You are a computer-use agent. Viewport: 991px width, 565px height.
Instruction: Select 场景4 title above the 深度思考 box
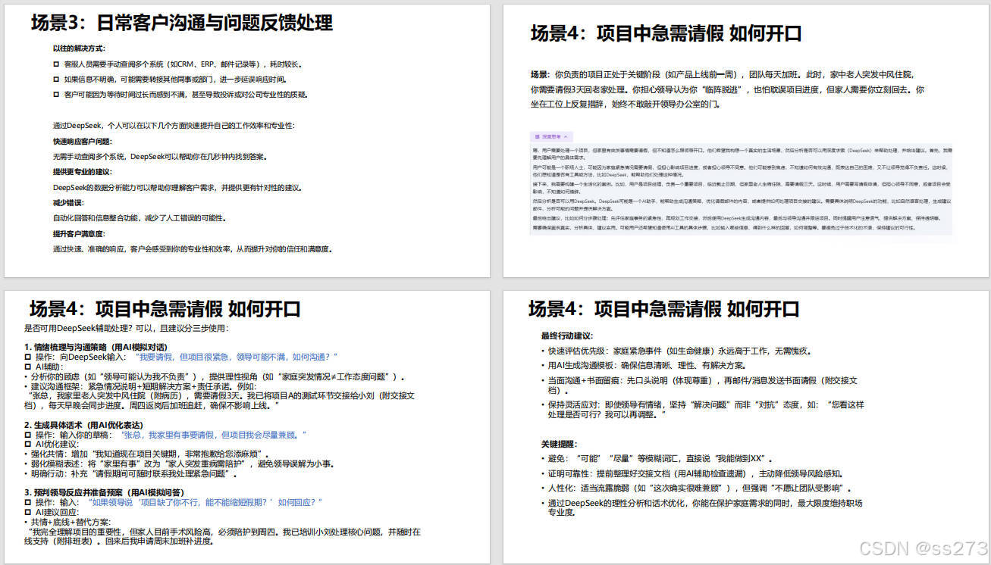click(666, 33)
